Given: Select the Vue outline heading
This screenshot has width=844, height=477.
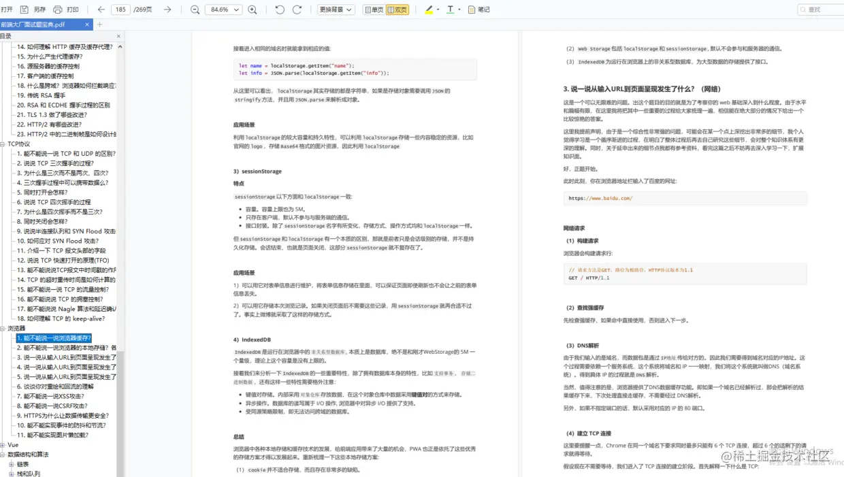Looking at the screenshot, I should [13, 445].
